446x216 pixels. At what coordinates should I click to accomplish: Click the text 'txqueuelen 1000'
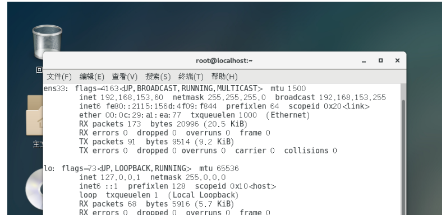(x=224, y=115)
